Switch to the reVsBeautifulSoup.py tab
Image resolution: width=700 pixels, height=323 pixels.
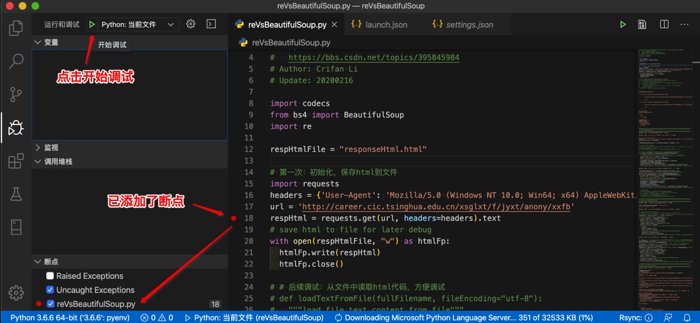click(287, 24)
